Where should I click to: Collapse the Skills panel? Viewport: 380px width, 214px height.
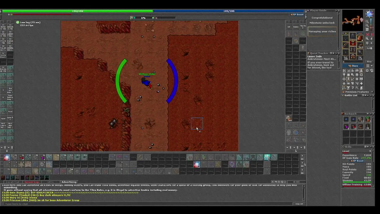[x=371, y=147]
